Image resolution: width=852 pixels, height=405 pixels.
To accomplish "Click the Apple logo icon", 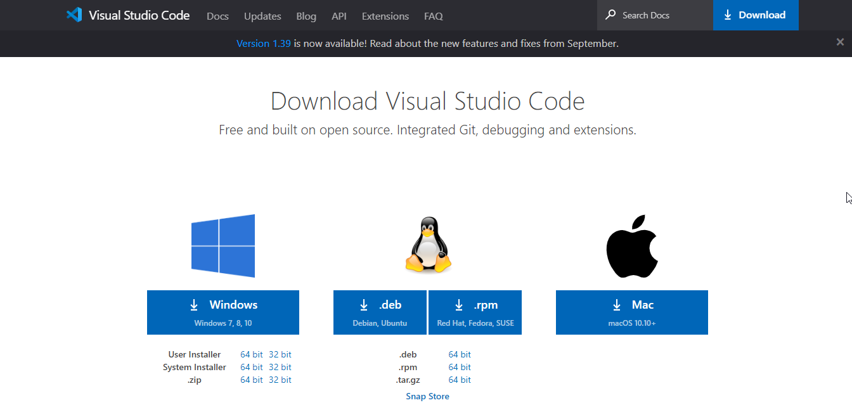I will [x=631, y=246].
